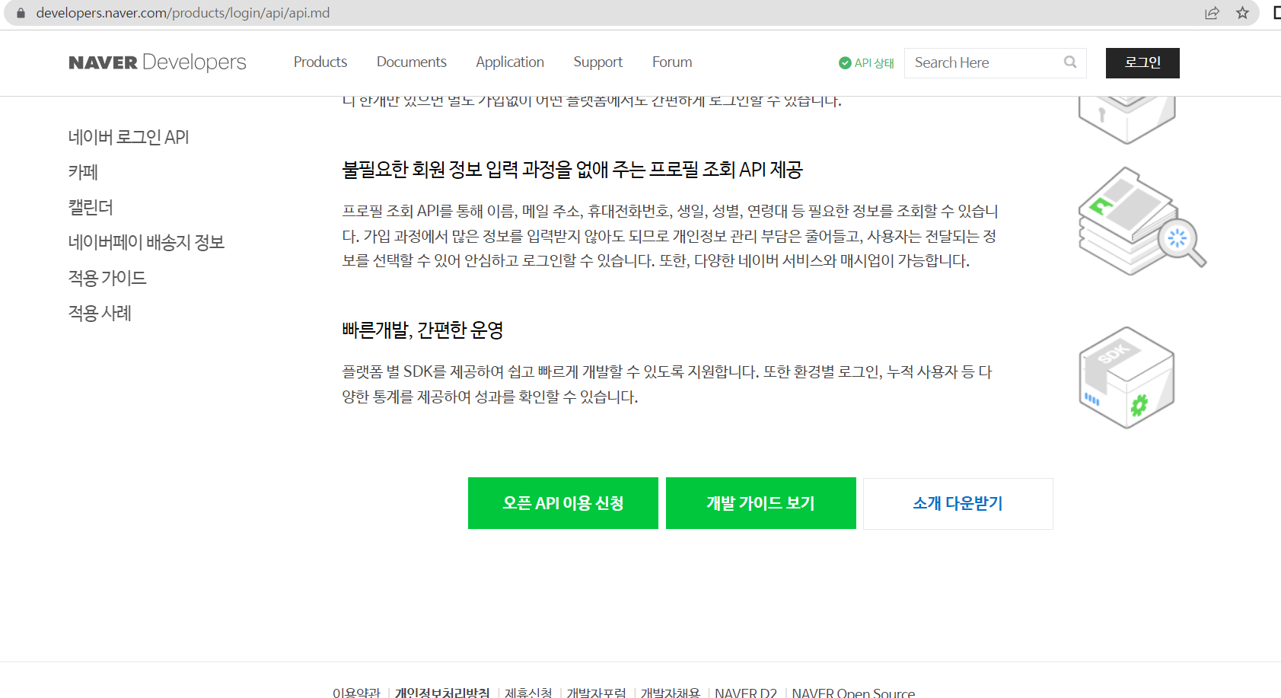This screenshot has width=1281, height=698.
Task: Click the 개인정보처리방침 footer link
Action: [442, 693]
